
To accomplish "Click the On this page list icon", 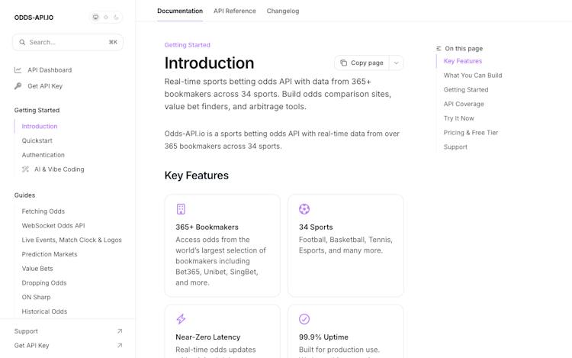I will click(439, 49).
